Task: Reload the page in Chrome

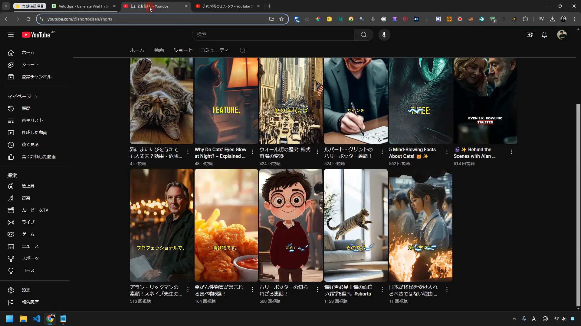Action: click(28, 19)
